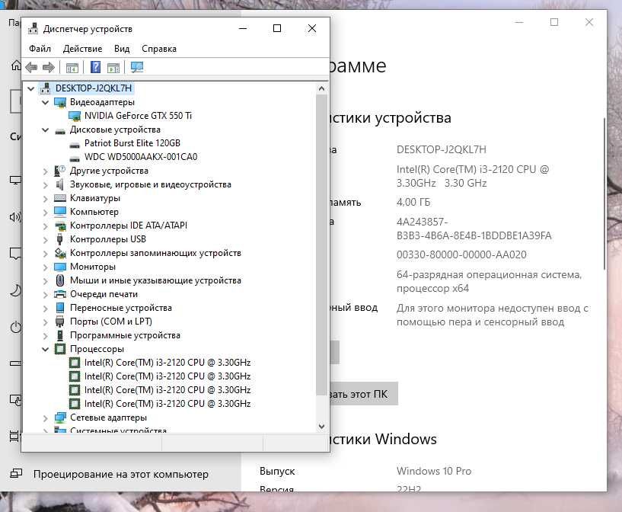Expand the Контроллеры USB category
Screen dimensions: 622x512
tap(45, 240)
